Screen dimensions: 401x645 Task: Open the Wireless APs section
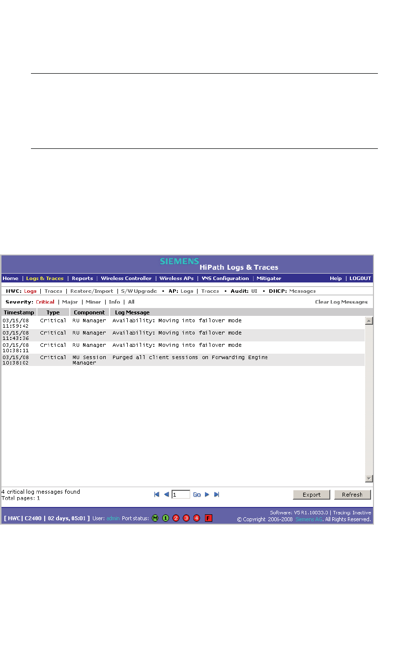tap(176, 278)
